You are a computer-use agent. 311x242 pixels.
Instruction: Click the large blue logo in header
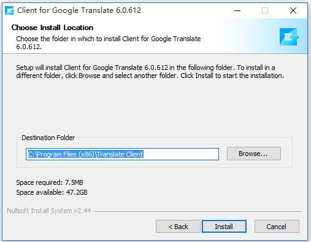(x=289, y=37)
